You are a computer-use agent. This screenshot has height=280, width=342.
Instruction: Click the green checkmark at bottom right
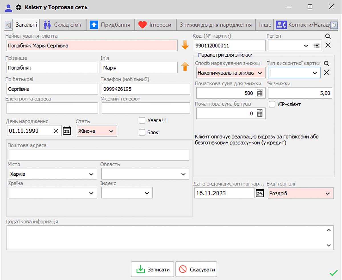tap(333, 273)
